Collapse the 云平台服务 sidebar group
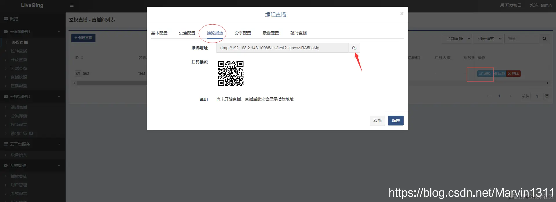This screenshot has height=202, width=556. pyautogui.click(x=33, y=144)
